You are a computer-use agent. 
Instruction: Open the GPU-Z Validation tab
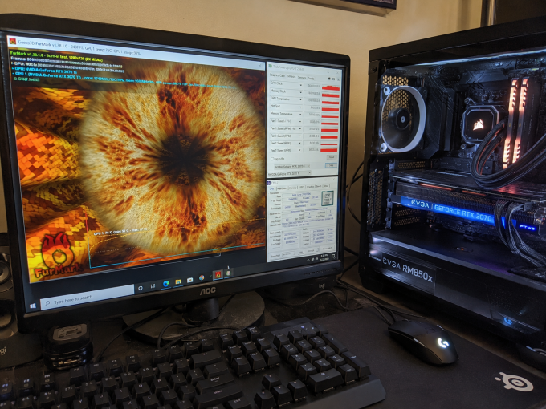[x=312, y=79]
